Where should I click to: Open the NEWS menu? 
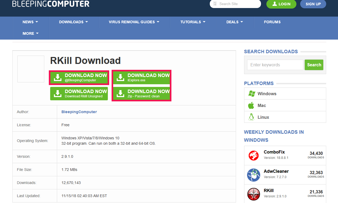click(30, 22)
